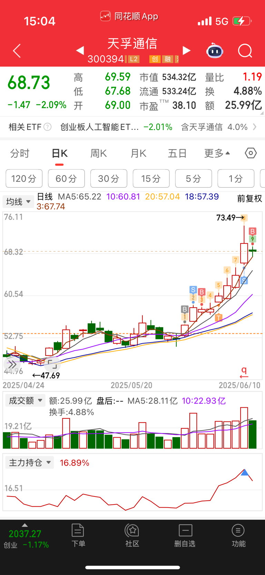The height and width of the screenshot is (575, 265).
Task: Open 主力持仓 indicator dropdown
Action: 30,463
